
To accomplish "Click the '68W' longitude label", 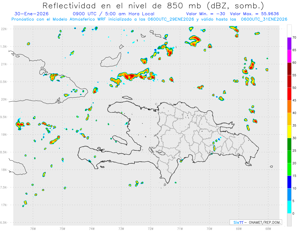I will 268,228.
